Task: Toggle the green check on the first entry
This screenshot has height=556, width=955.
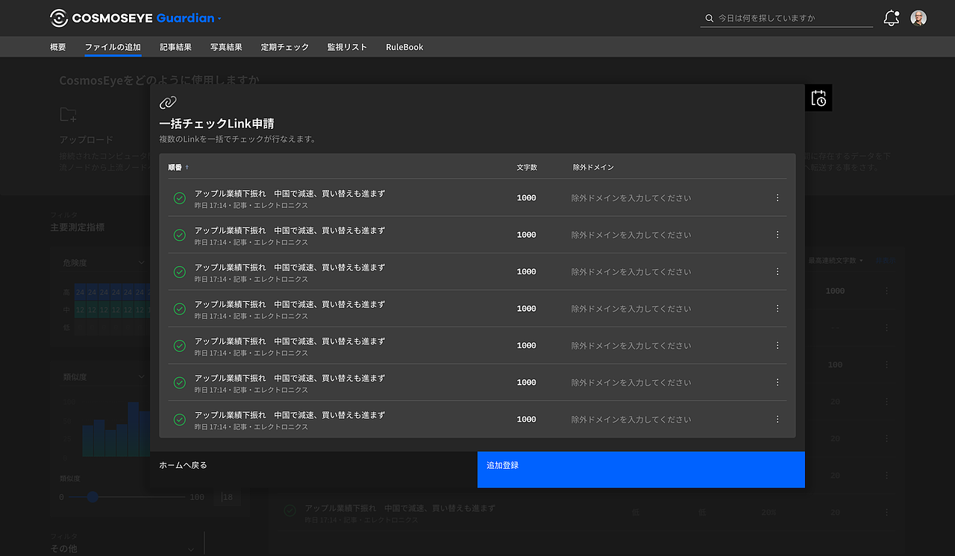Action: [179, 197]
